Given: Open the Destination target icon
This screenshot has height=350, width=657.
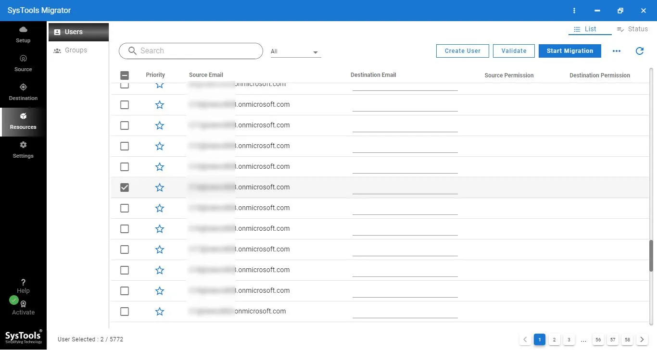Looking at the screenshot, I should point(23,87).
